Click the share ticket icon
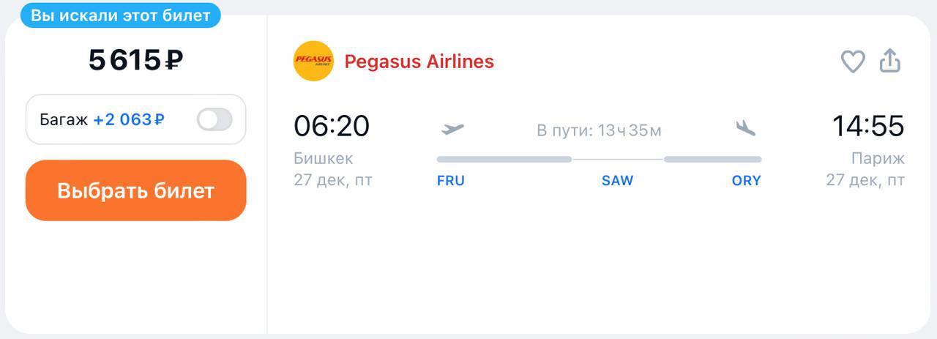This screenshot has width=937, height=339. (889, 62)
